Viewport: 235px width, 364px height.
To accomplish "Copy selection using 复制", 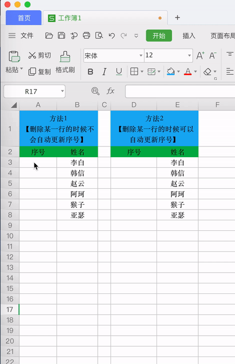I will tap(39, 72).
